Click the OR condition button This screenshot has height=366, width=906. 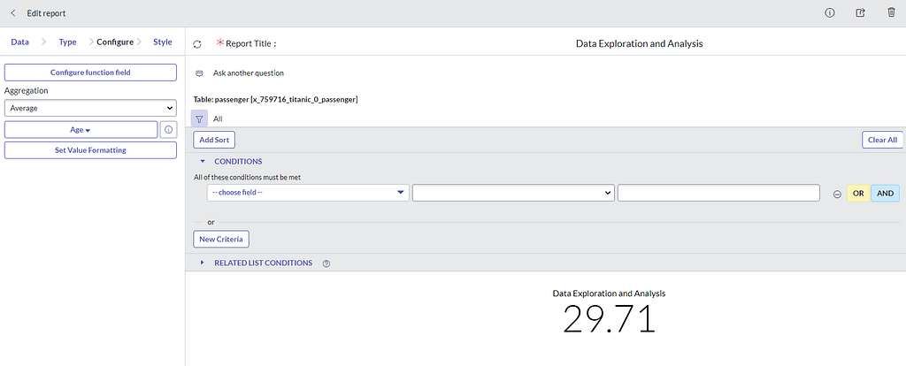pyautogui.click(x=858, y=194)
